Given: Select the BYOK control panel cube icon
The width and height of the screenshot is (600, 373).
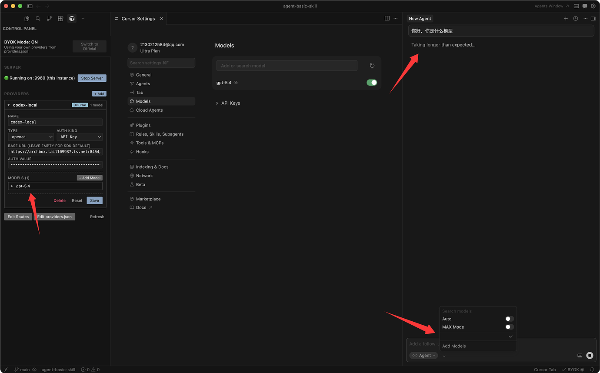Looking at the screenshot, I should coord(72,19).
